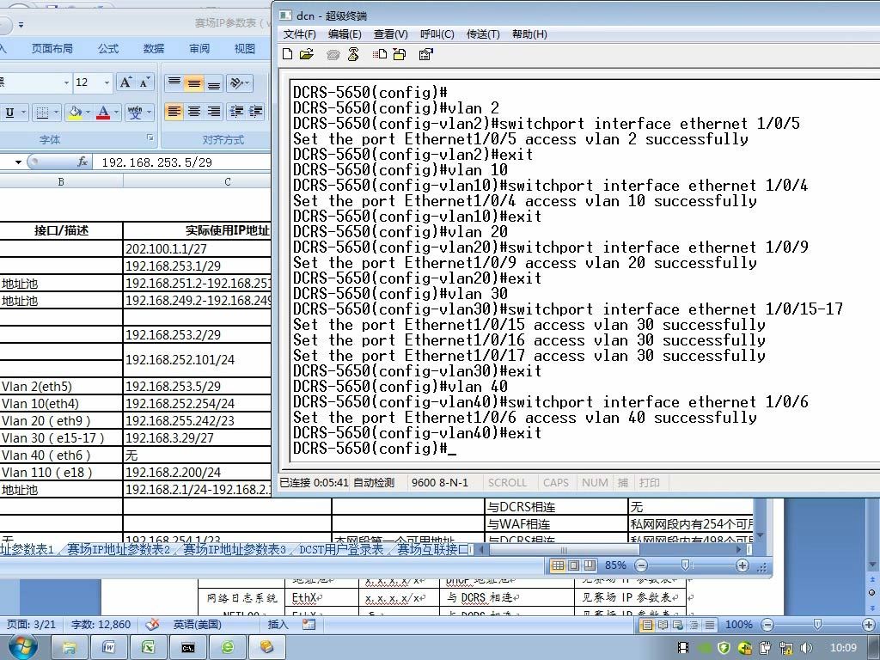Click Excel zoom out minus button
This screenshot has height=660, width=880.
coord(641,565)
